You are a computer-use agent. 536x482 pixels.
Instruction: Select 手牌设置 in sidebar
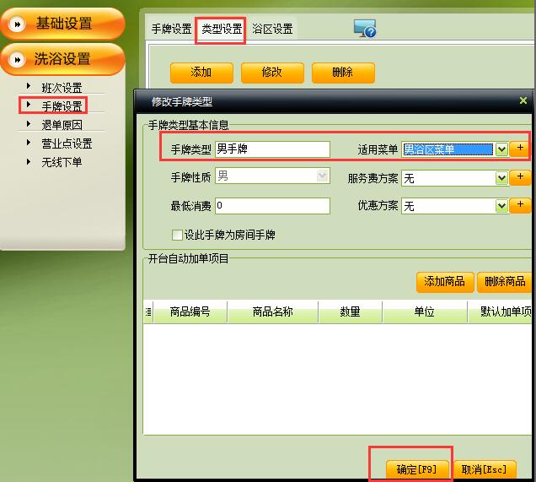(62, 106)
